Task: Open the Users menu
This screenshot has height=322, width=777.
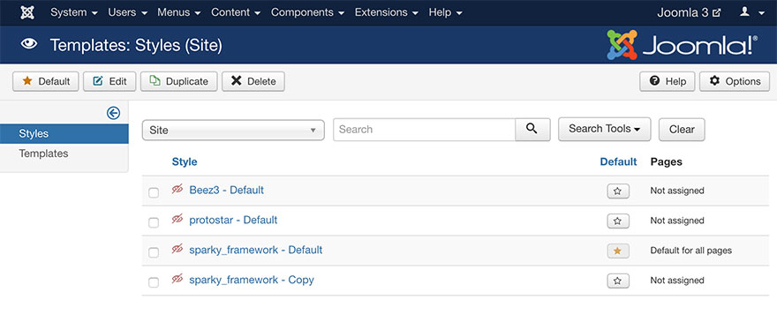Action: click(x=127, y=12)
